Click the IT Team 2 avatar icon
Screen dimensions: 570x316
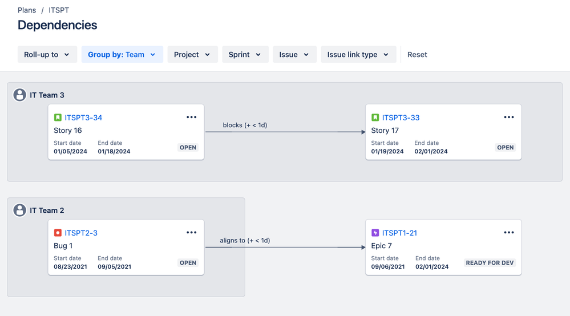pyautogui.click(x=20, y=210)
